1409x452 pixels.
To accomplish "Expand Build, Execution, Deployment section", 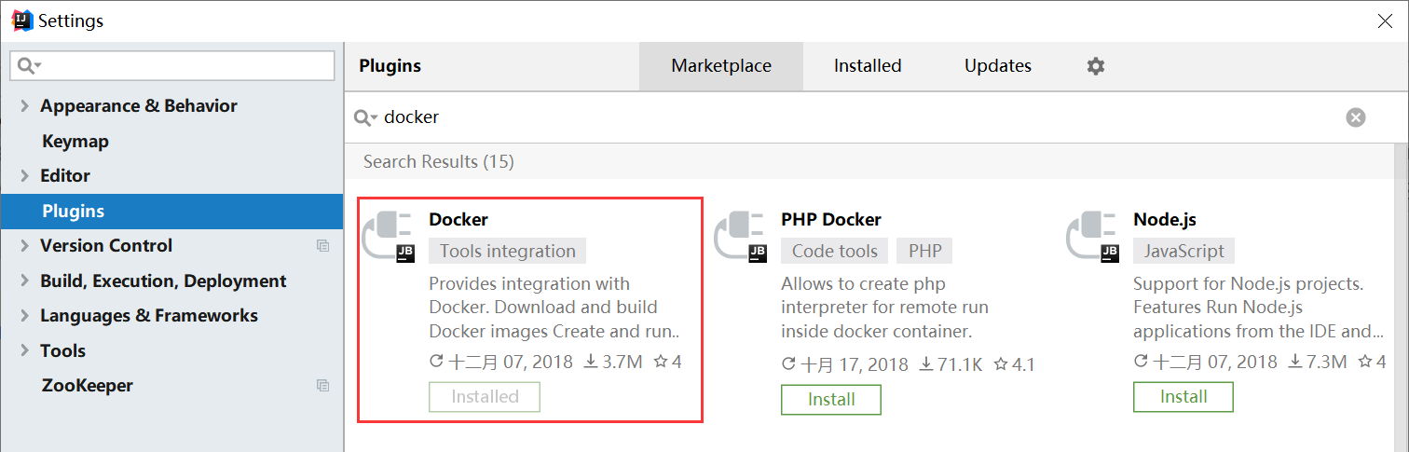I will pyautogui.click(x=24, y=281).
